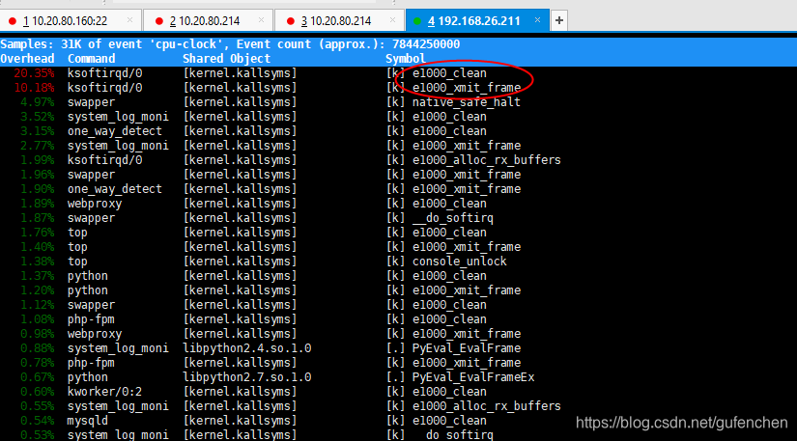Click swapper in the 1.12% row

[92, 305]
